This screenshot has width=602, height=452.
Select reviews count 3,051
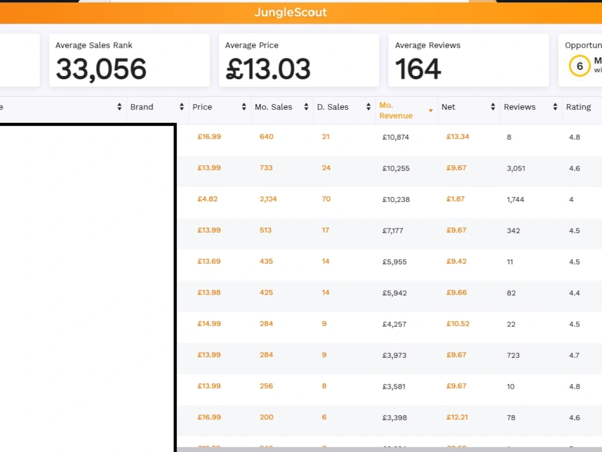point(516,168)
